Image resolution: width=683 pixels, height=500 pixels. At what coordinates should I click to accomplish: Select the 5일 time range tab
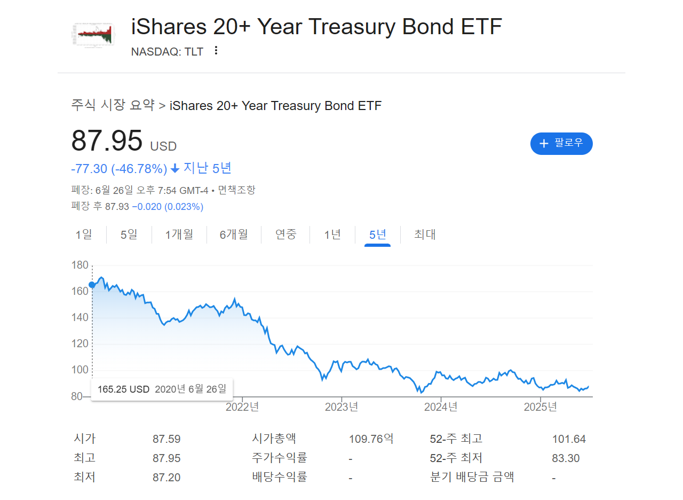pos(129,235)
